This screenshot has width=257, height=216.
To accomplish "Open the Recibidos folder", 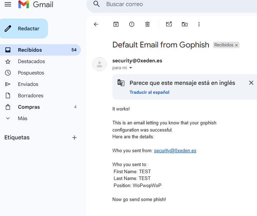I will coord(40,50).
